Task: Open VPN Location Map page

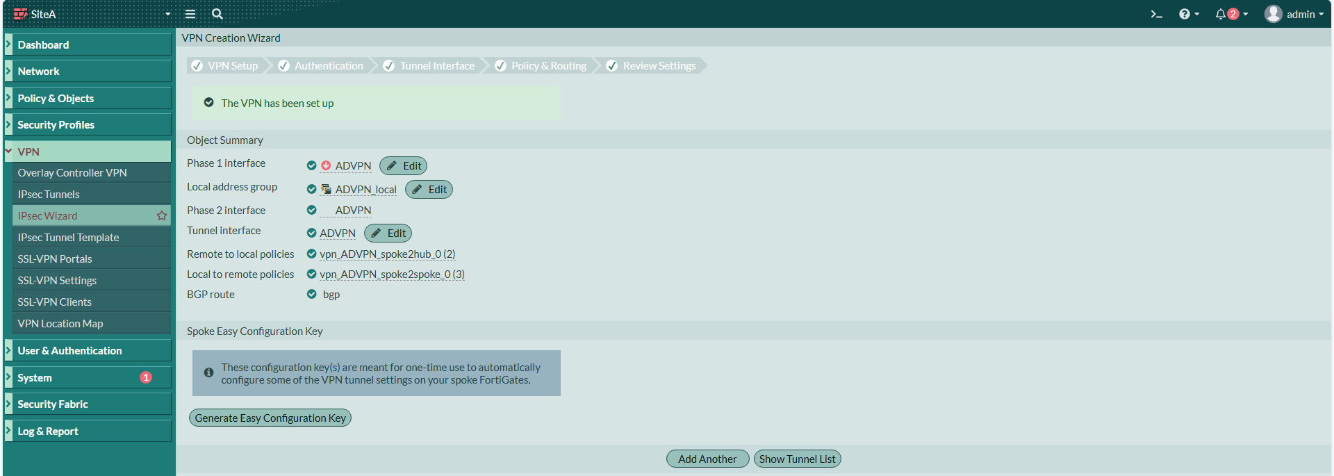Action: [x=92, y=323]
